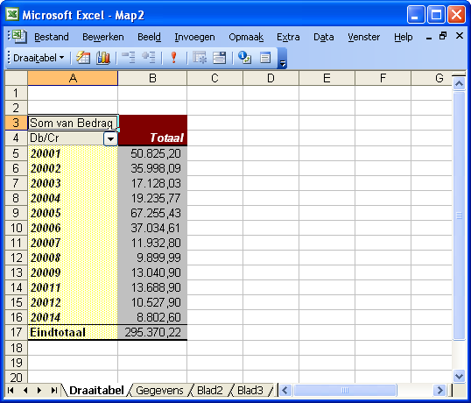471x403 pixels.
Task: Select the Draaitabel sheet tab
Action: point(96,391)
